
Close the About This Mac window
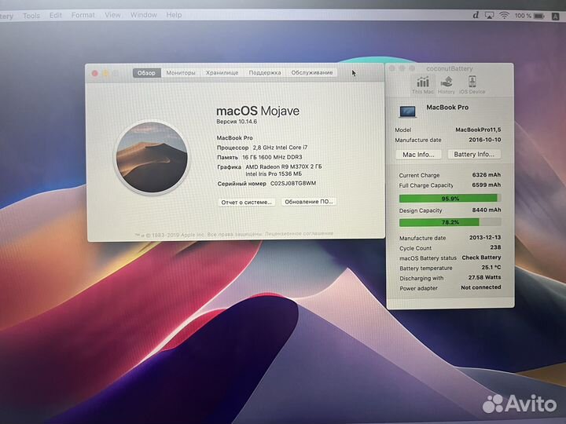click(95, 74)
